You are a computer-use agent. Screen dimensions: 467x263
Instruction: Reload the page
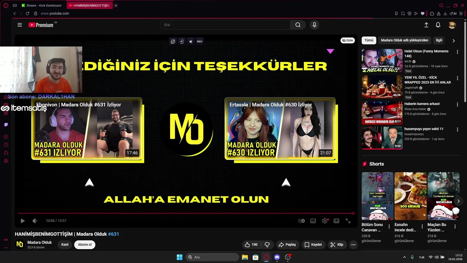(27, 14)
